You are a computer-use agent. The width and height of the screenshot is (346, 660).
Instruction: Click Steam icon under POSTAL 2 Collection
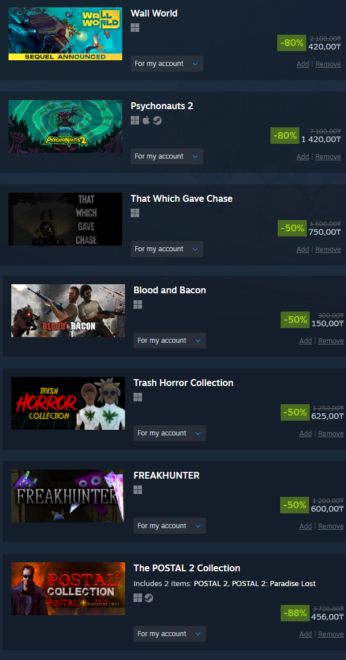pos(149,597)
